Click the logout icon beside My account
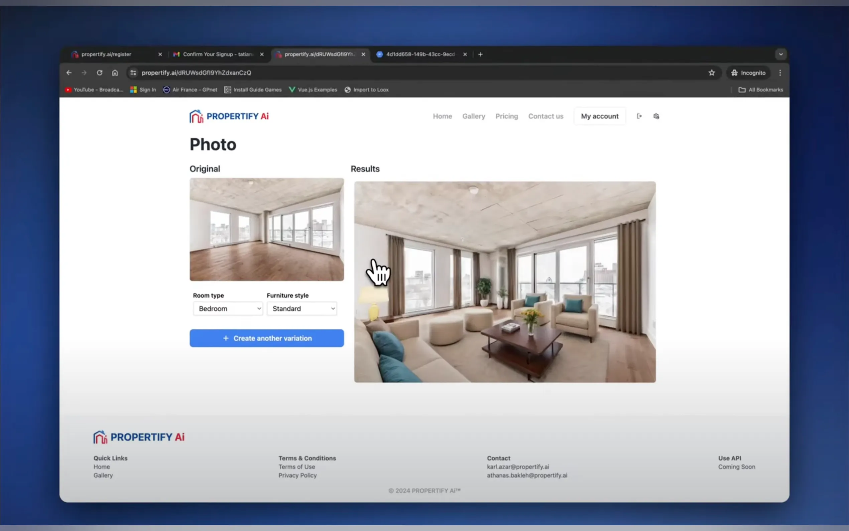849x531 pixels. coord(639,116)
